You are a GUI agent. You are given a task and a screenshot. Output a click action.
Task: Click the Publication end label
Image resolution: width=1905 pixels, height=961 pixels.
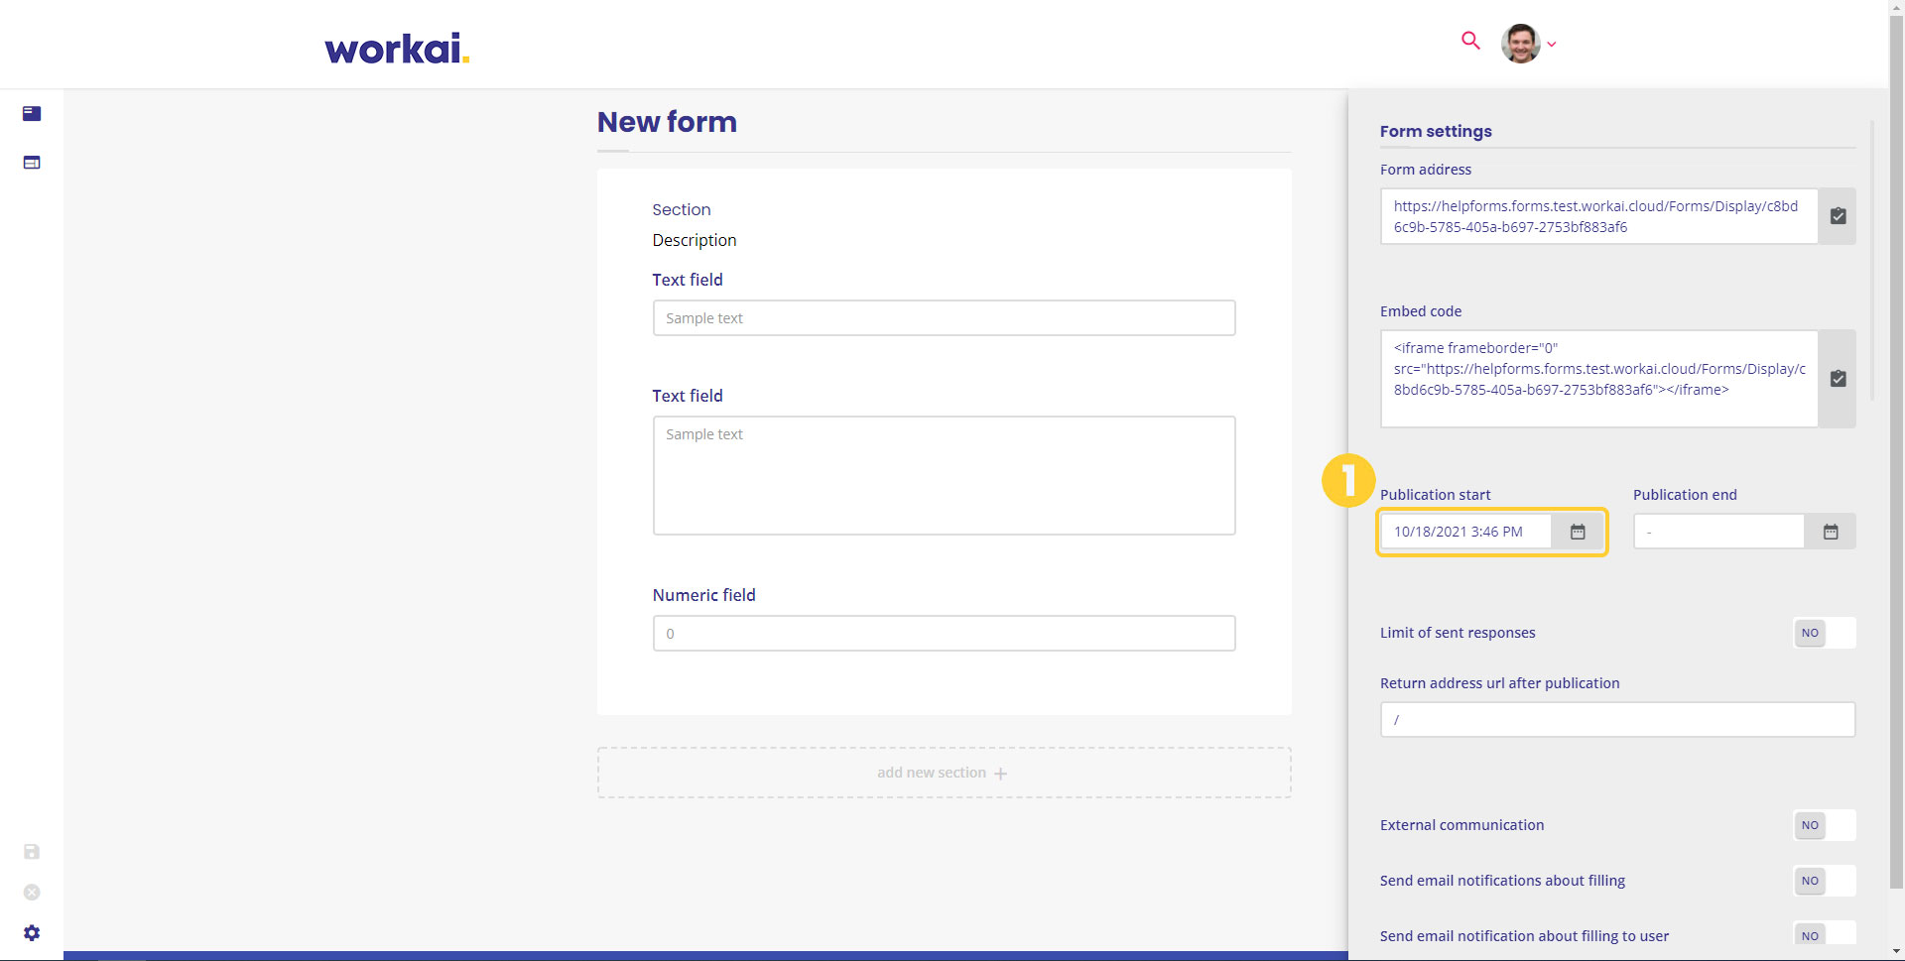tap(1685, 495)
